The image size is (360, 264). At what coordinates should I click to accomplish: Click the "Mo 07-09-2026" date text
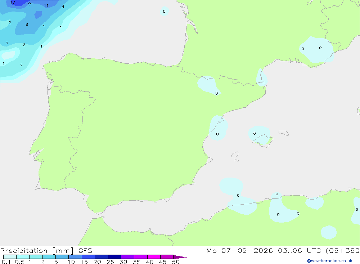(239, 251)
